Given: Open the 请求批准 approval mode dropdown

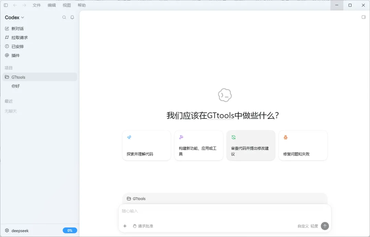Looking at the screenshot, I should [143, 226].
